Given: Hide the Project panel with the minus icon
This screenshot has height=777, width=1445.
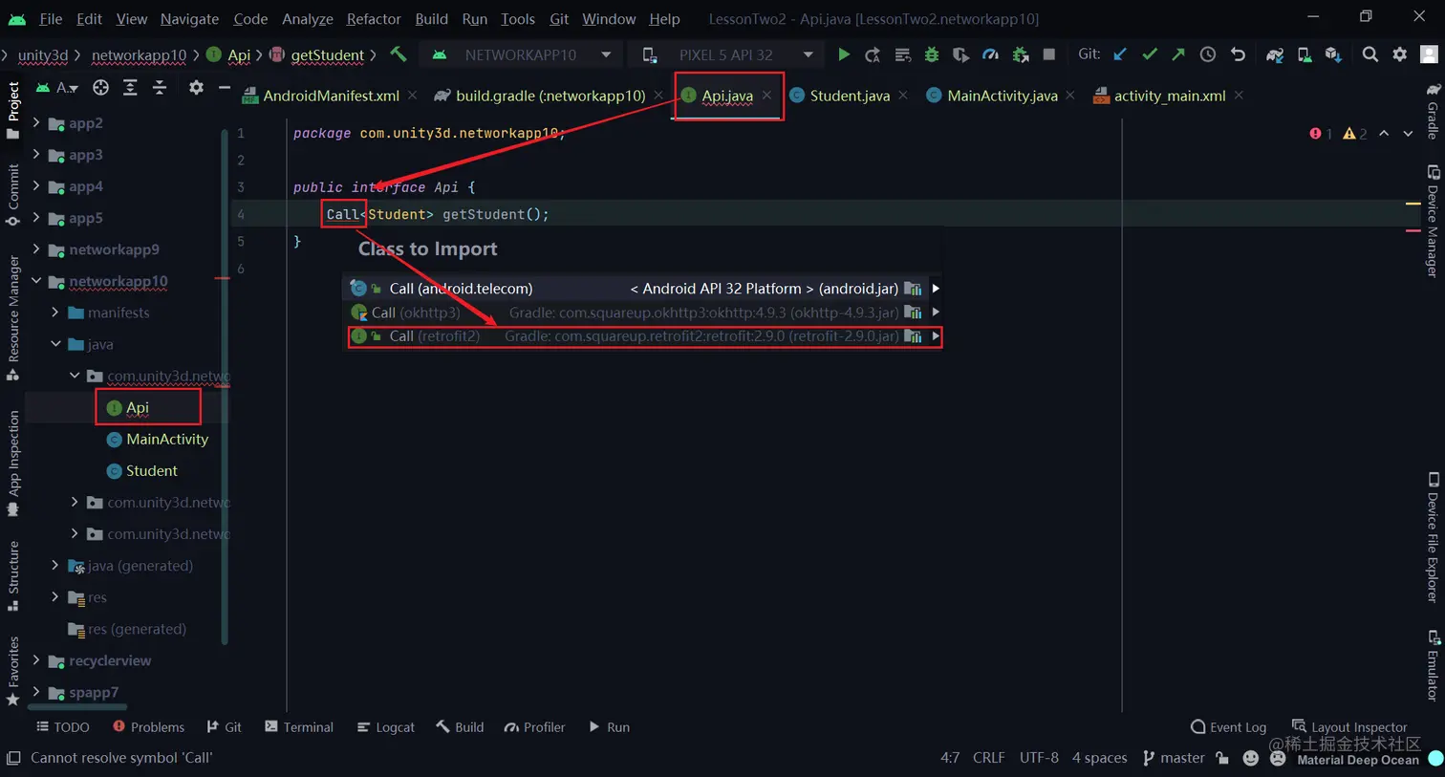Looking at the screenshot, I should click(x=225, y=88).
